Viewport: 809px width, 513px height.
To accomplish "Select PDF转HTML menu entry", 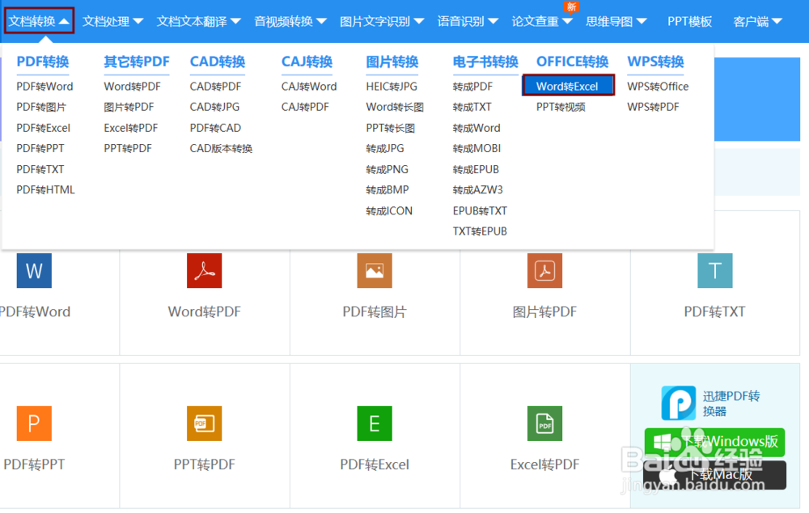I will coord(45,190).
